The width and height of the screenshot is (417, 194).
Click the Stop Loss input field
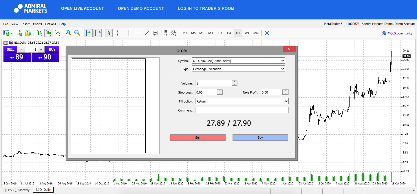[206, 92]
